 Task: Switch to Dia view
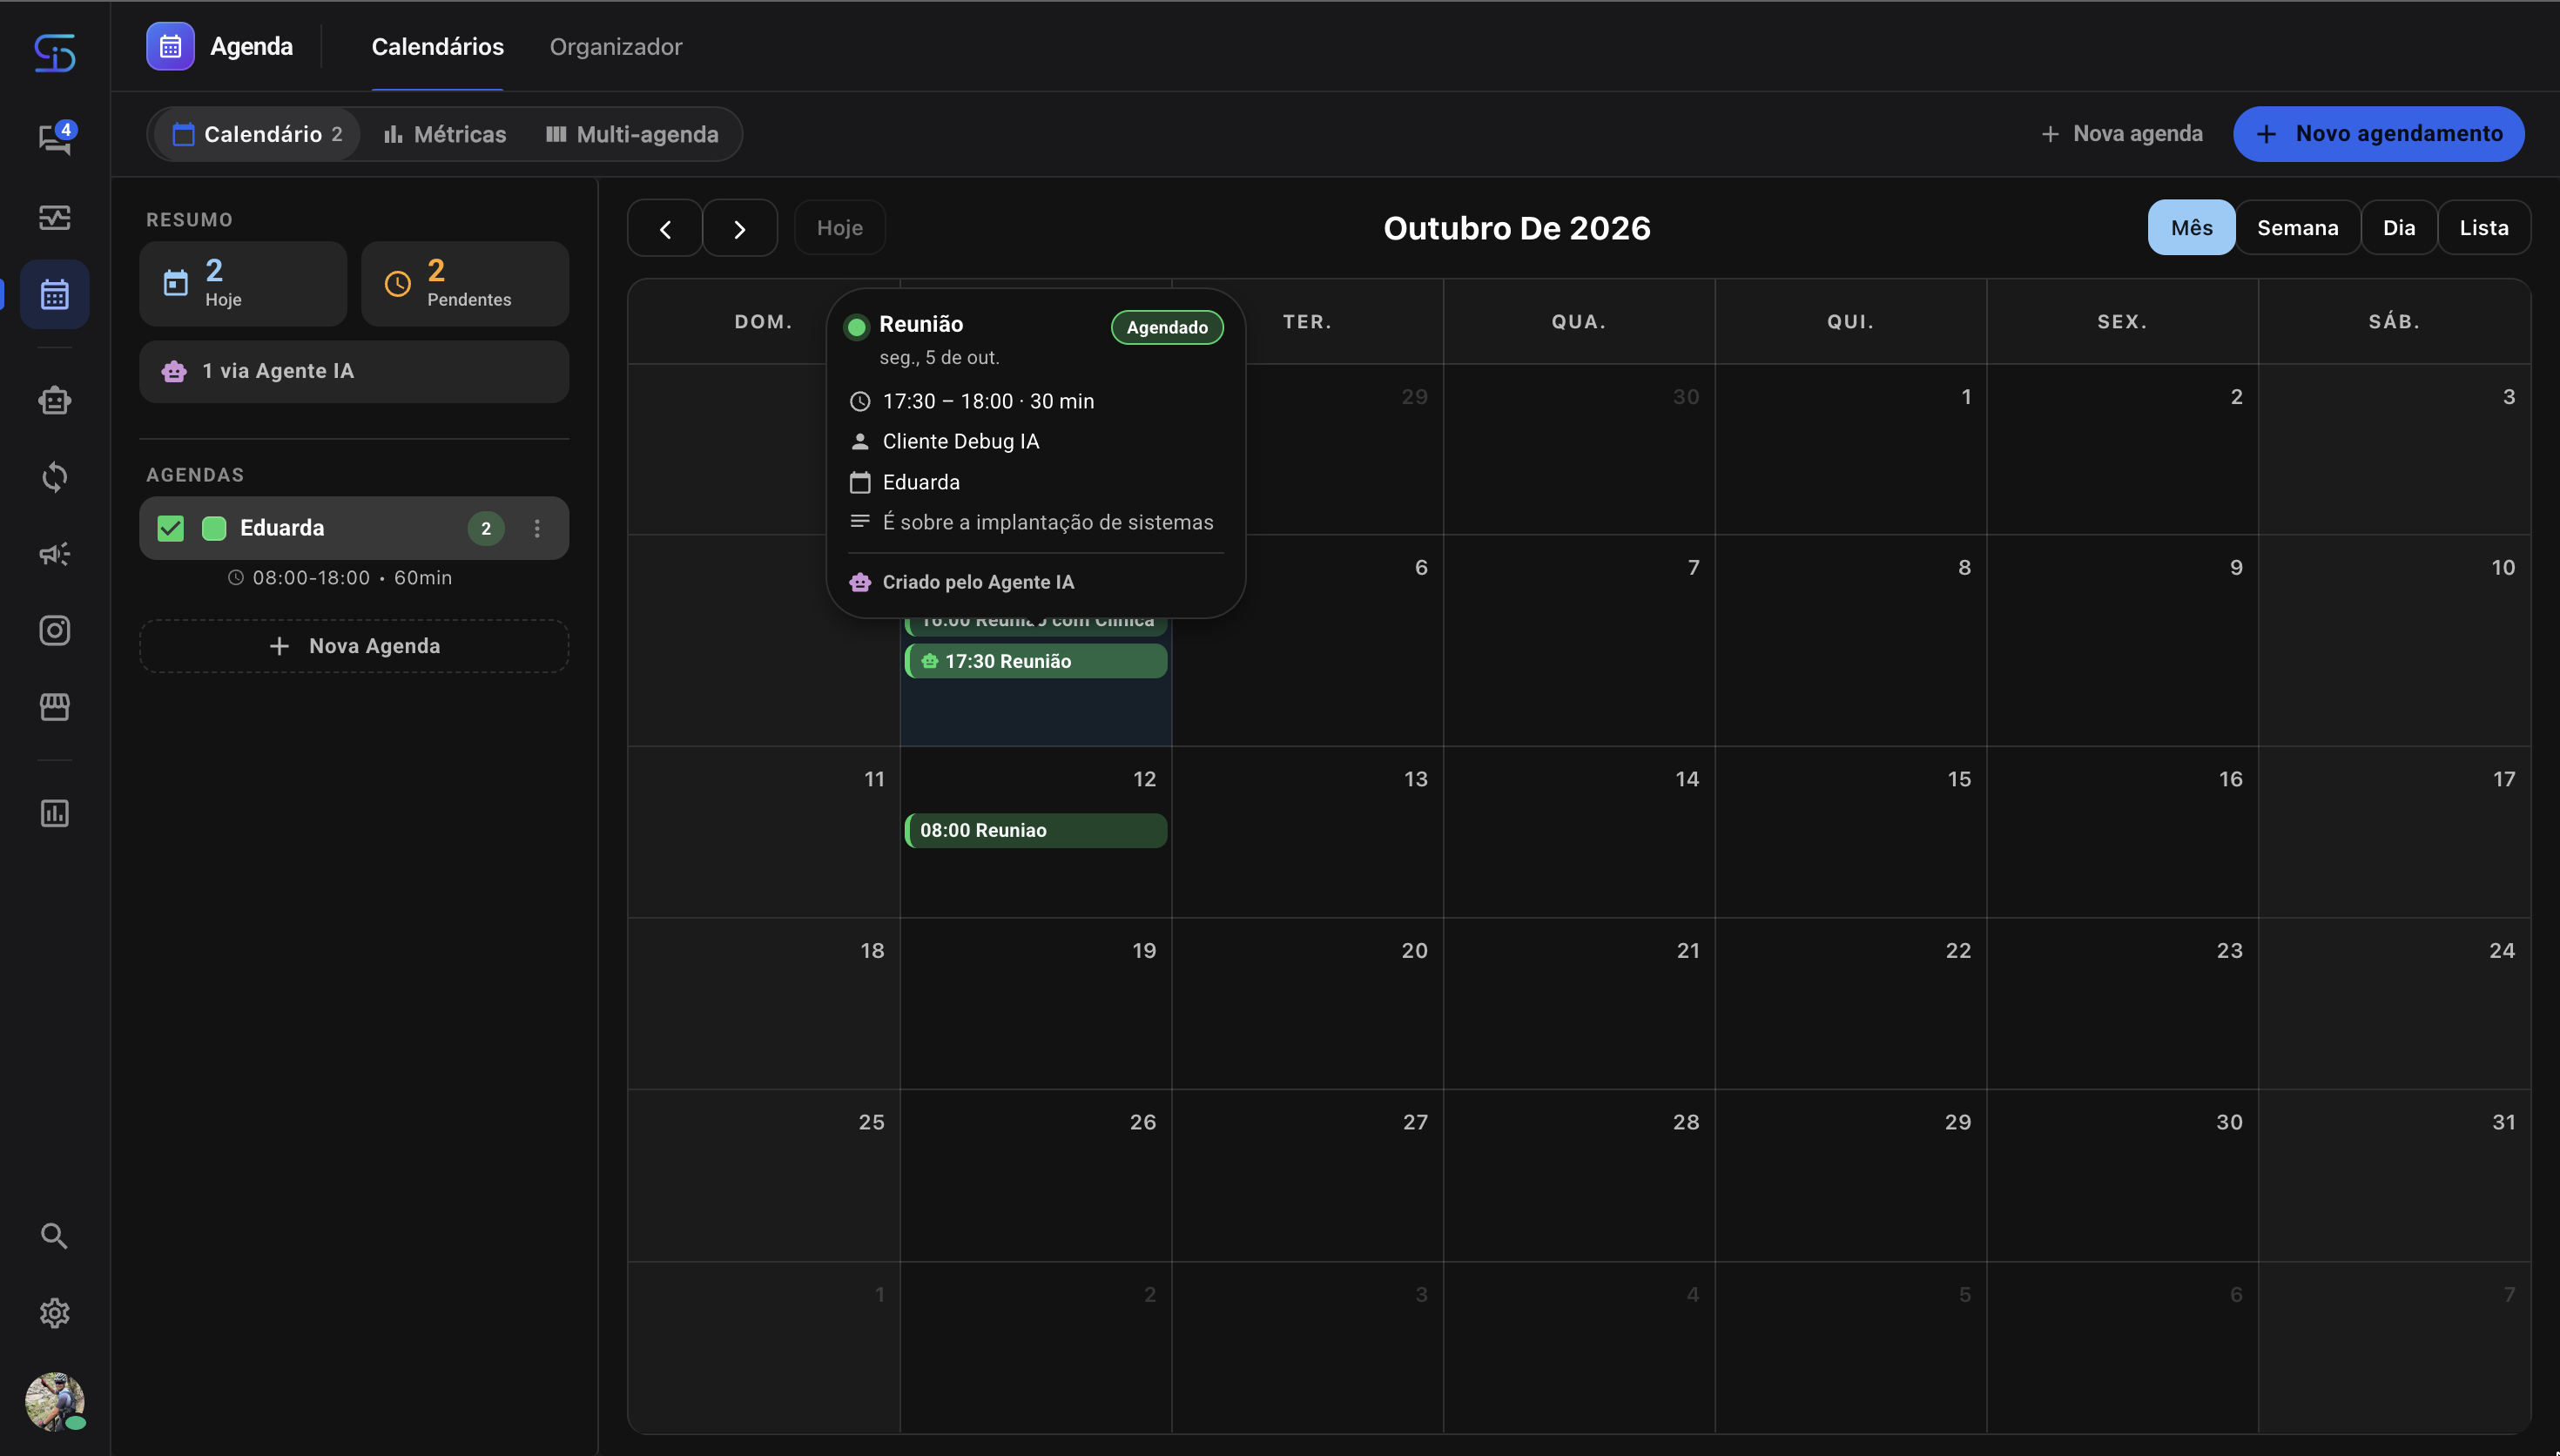2399,228
